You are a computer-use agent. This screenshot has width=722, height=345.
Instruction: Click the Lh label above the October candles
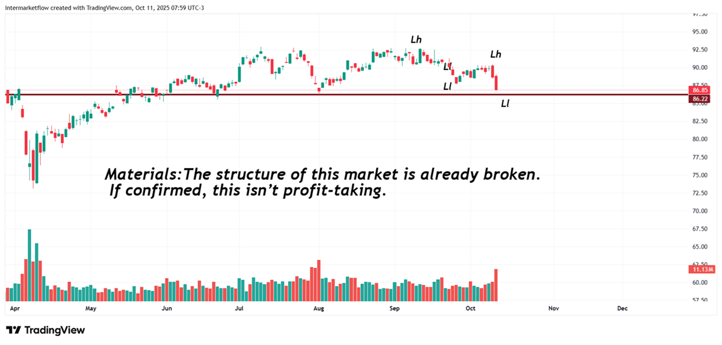tap(496, 55)
